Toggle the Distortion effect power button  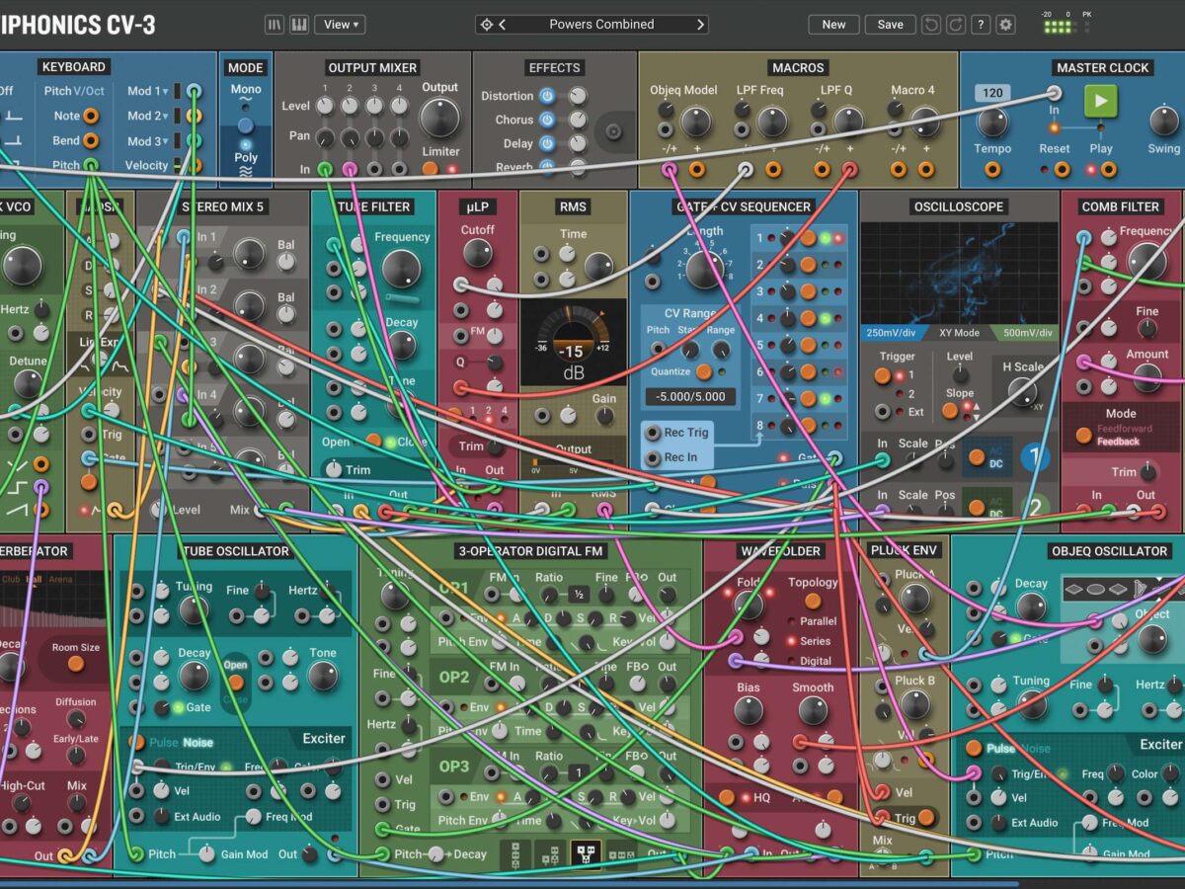(546, 96)
